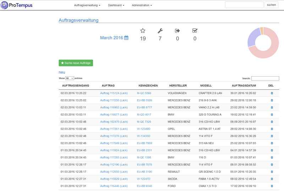Sort by Auftragseingang column header
The height and width of the screenshot is (191, 284).
click(x=76, y=85)
